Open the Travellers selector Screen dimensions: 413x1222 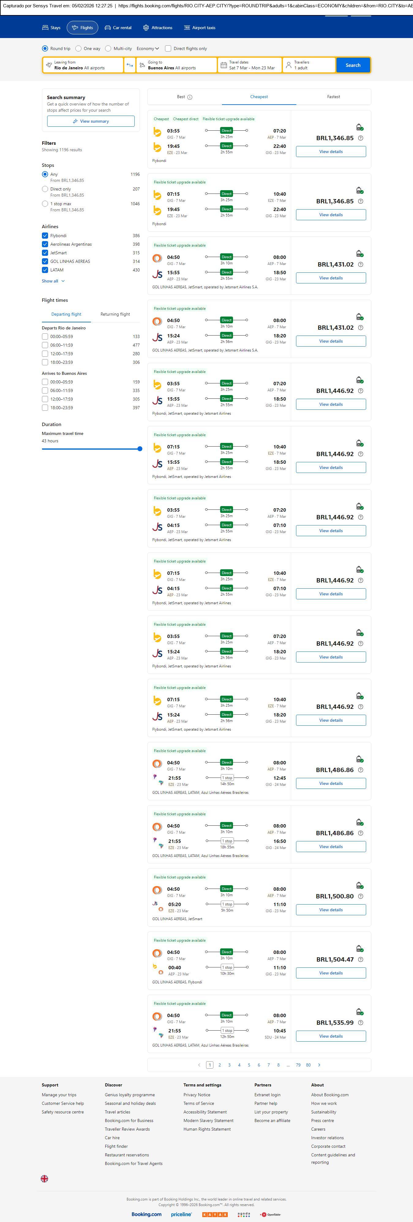coord(309,65)
